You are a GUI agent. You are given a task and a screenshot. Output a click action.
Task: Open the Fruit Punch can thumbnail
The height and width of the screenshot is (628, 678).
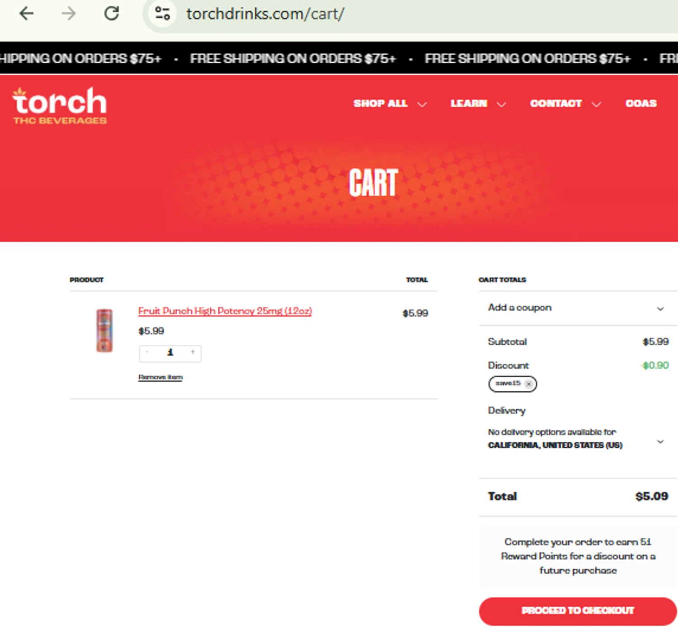(x=104, y=330)
